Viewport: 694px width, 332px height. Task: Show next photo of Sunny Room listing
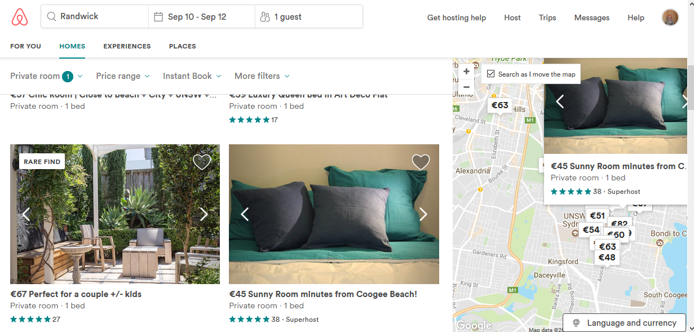point(423,214)
